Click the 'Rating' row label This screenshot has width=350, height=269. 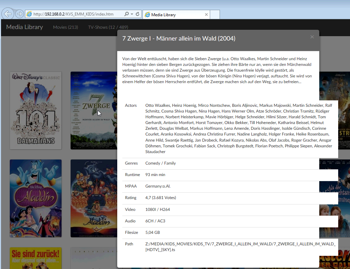coord(131,198)
